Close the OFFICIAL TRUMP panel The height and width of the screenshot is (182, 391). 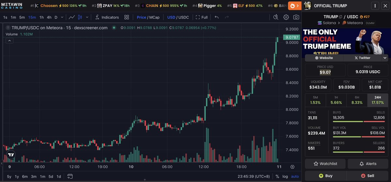coord(385,6)
